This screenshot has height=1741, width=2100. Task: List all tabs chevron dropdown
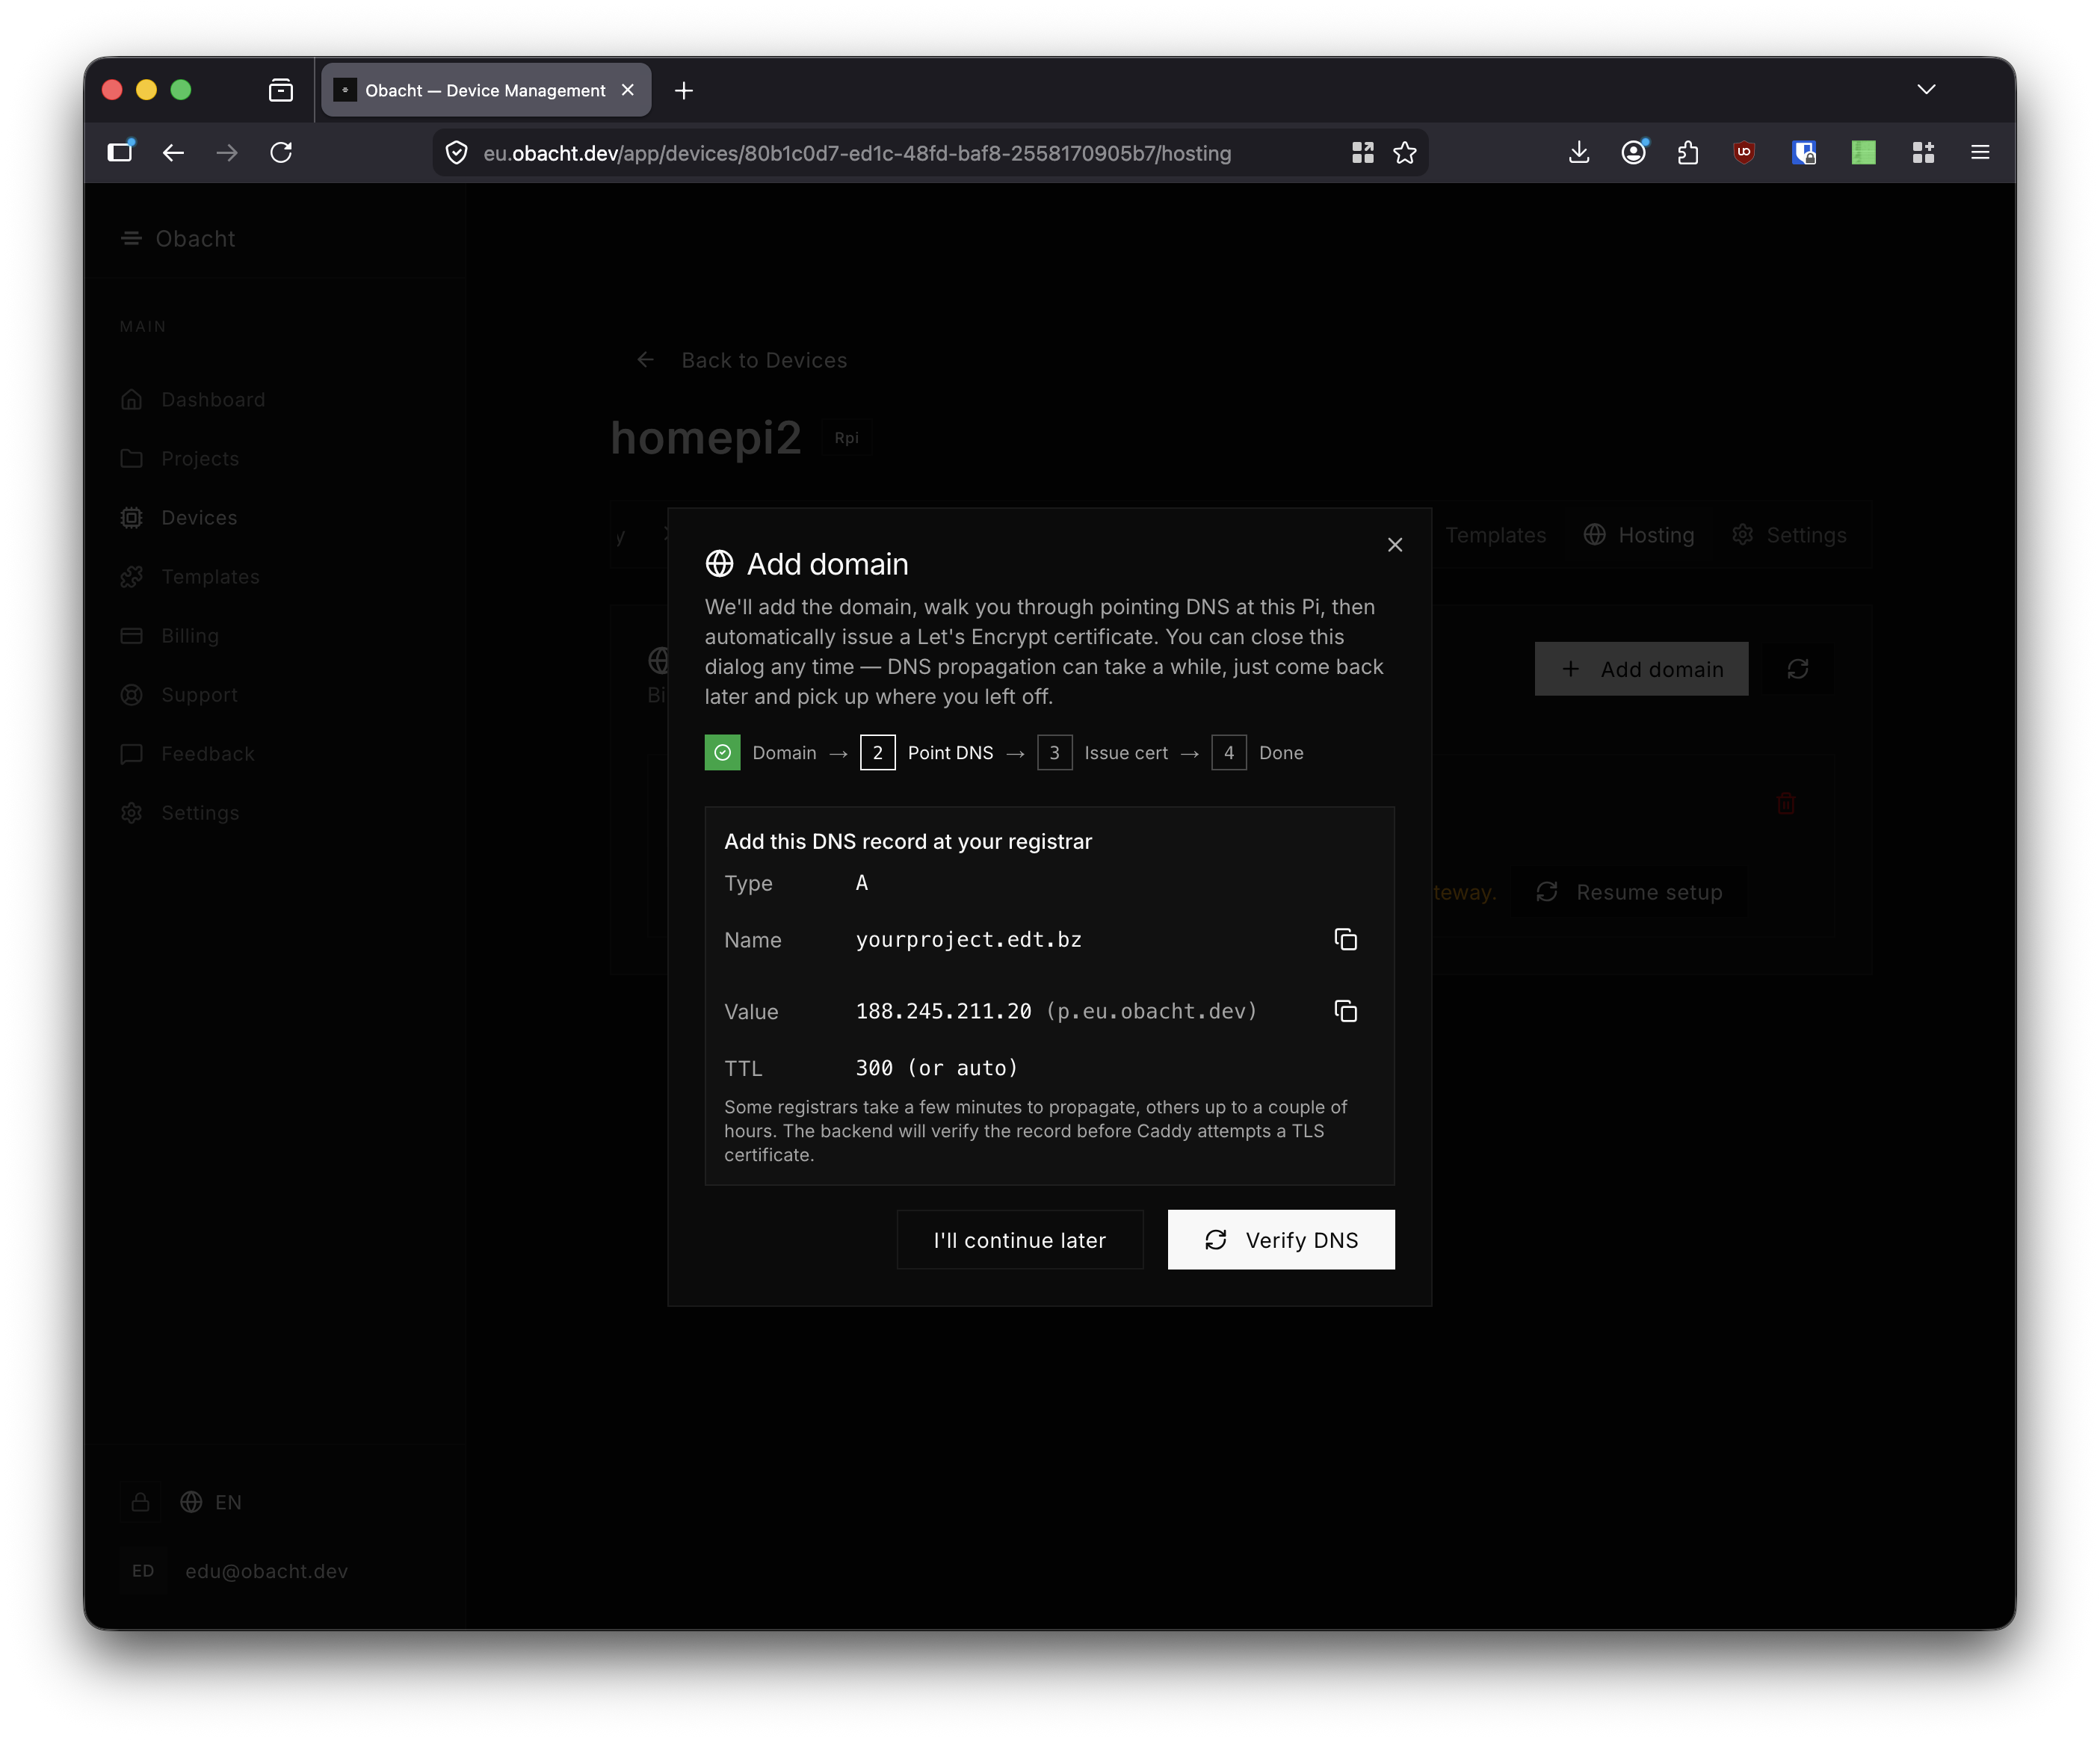(1926, 90)
